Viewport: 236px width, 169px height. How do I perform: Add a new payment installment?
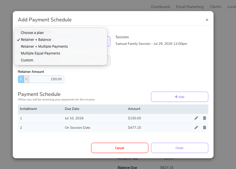click(179, 97)
